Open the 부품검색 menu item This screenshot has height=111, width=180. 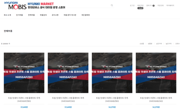(43, 15)
